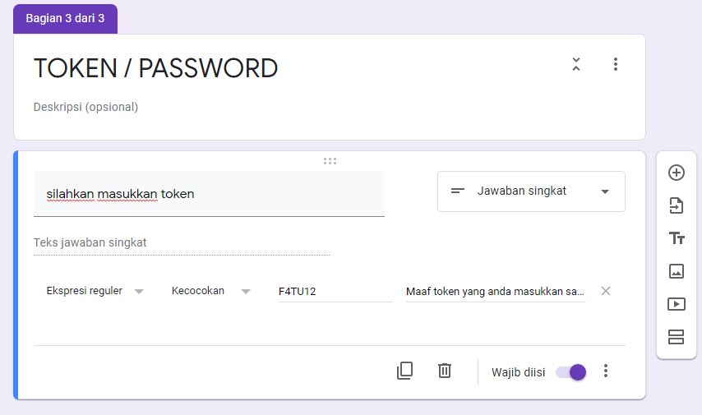Click the Add question plus icon
The image size is (702, 415).
[x=676, y=173]
